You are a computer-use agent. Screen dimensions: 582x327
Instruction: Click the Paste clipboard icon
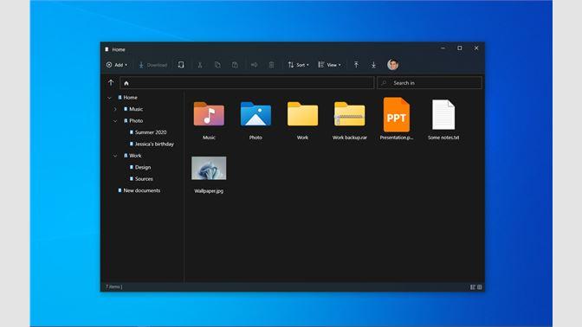point(235,65)
